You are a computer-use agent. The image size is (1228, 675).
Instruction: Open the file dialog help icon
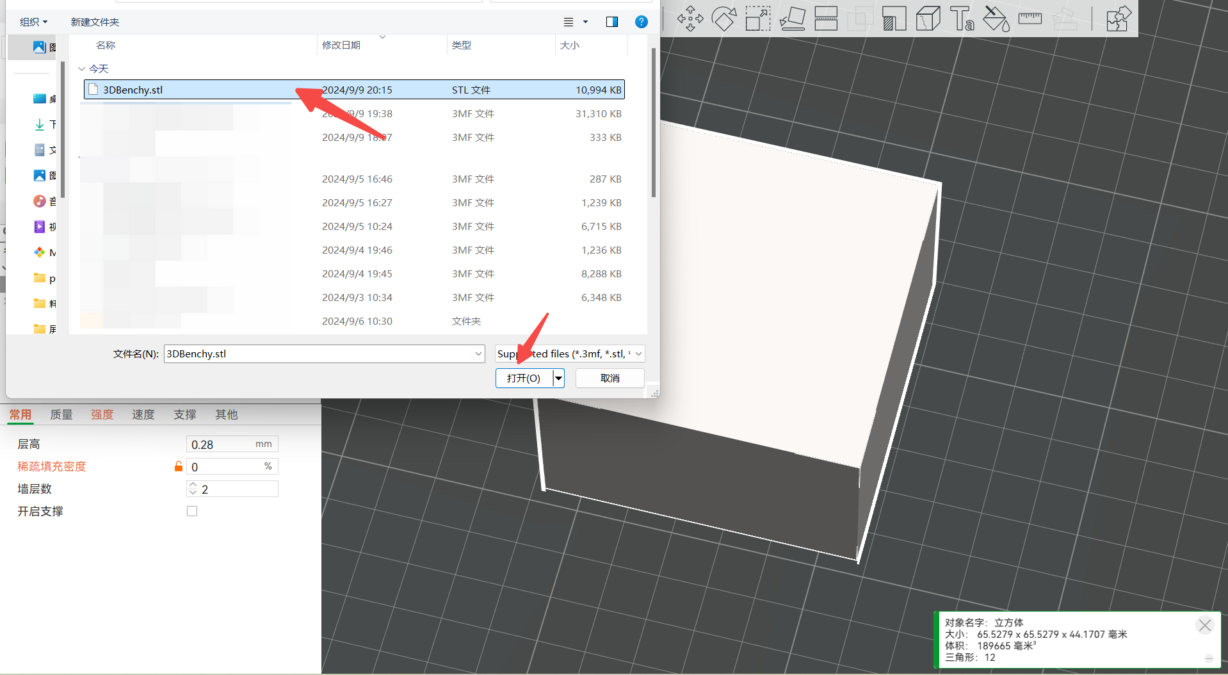[x=641, y=22]
